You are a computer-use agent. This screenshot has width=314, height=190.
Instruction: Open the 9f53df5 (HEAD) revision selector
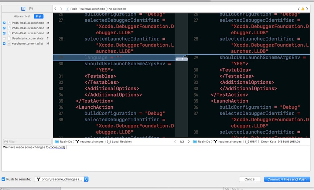click(289, 142)
